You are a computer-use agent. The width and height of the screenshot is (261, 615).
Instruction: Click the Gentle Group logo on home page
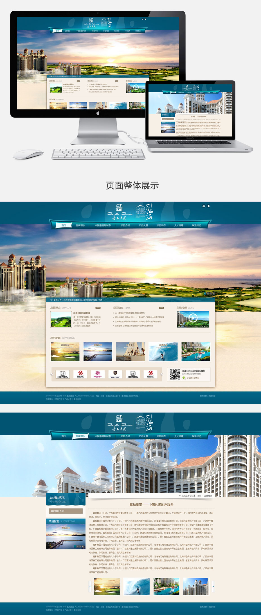120,212
